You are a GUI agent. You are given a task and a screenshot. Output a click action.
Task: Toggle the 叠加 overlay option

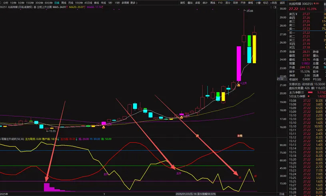point(190,3)
